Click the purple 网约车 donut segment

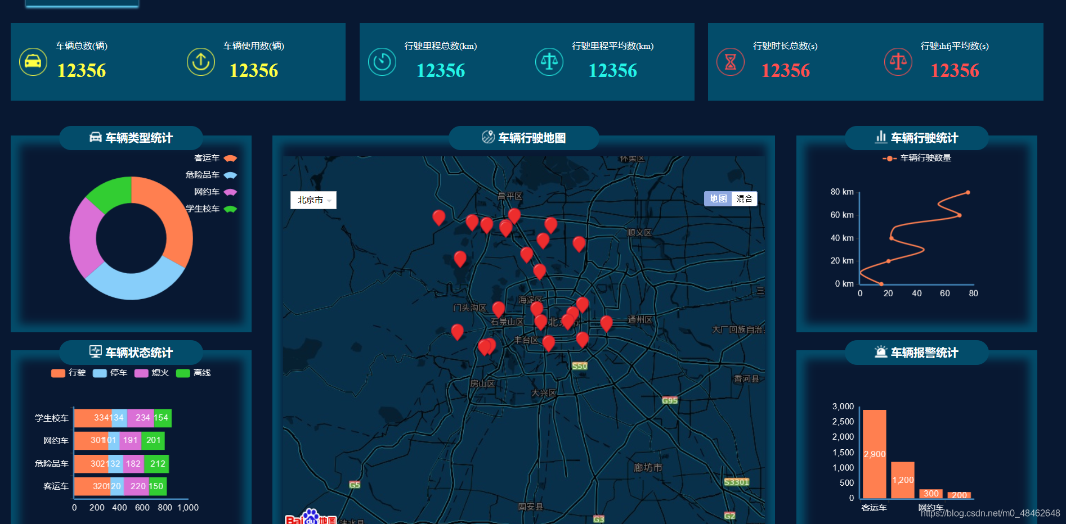[x=83, y=238]
